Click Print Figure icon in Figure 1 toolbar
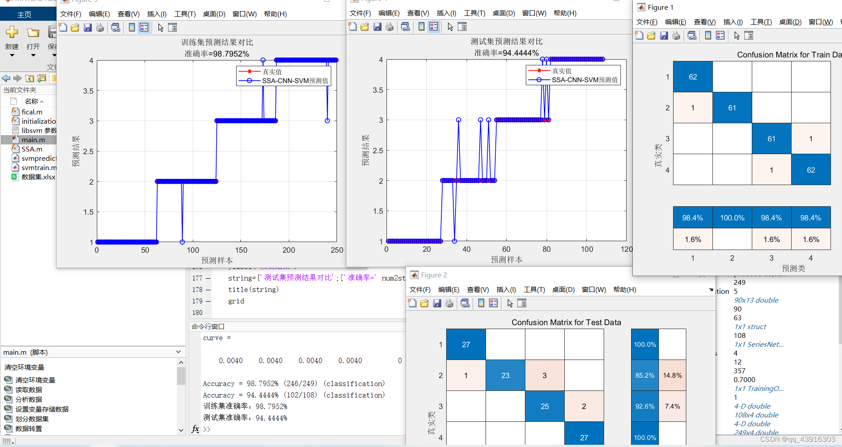 [x=676, y=35]
